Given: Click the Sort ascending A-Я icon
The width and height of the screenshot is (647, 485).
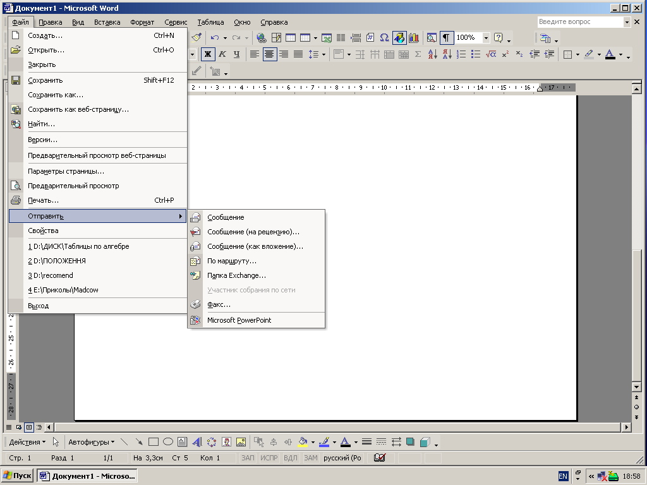Looking at the screenshot, I should pyautogui.click(x=432, y=54).
